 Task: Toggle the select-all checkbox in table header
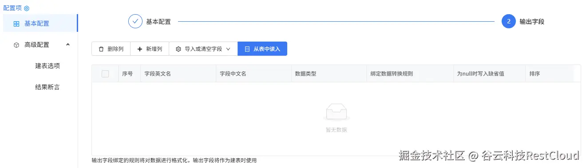click(105, 74)
